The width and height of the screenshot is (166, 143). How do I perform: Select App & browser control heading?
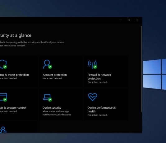point(13,108)
